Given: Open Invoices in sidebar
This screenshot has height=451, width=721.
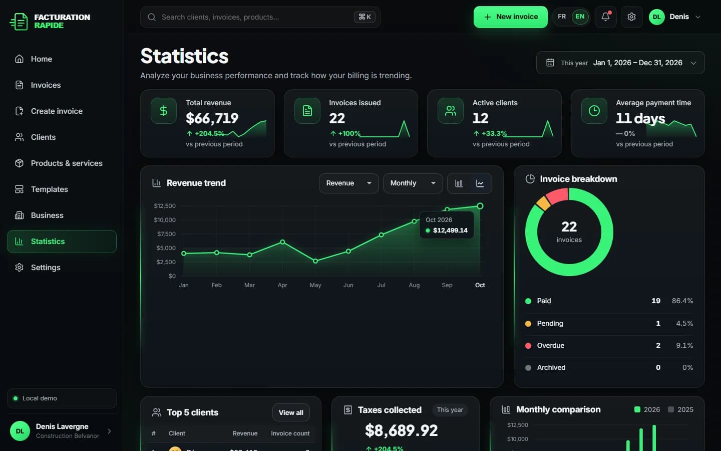Looking at the screenshot, I should tap(62, 85).
